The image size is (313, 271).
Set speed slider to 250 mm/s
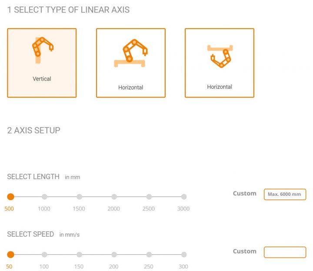149,254
